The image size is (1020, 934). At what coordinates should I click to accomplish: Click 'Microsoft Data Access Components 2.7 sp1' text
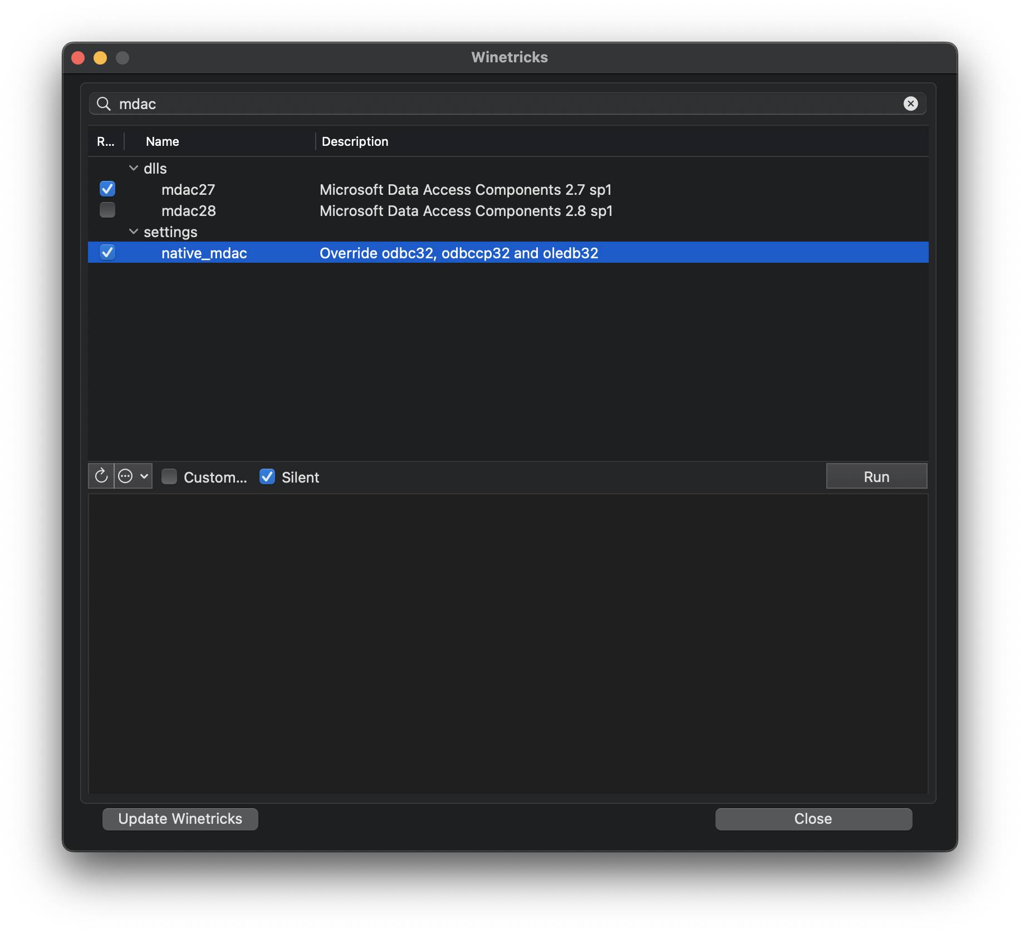coord(465,190)
